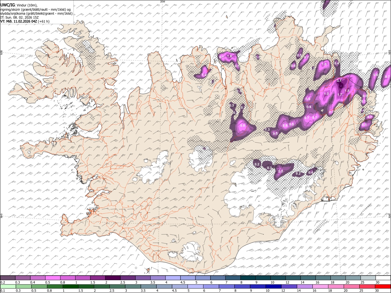Click the snow legend swatch between 1 and 1.5
Screen dimensions: 391x293
82,278
